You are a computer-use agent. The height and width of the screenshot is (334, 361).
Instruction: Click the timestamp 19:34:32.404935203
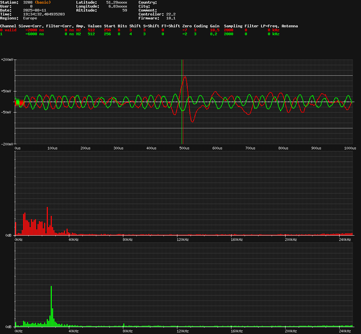pyautogui.click(x=44, y=14)
